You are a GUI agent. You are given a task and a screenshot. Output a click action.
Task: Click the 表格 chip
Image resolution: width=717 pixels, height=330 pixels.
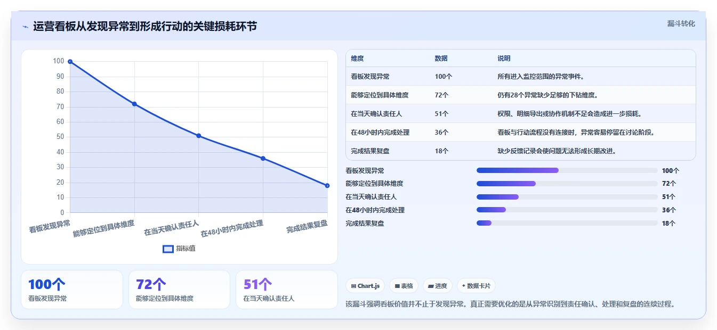pos(404,286)
